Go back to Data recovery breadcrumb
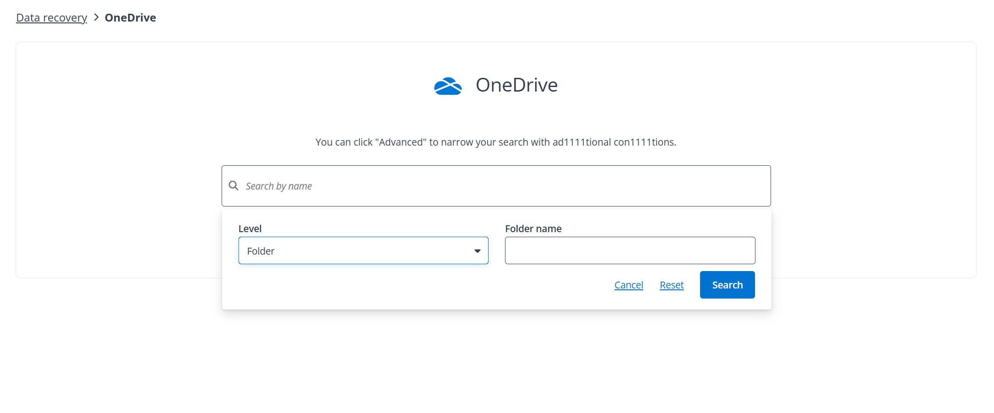 click(x=51, y=17)
